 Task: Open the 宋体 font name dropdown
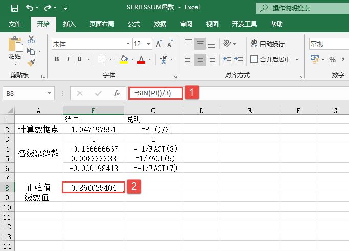tap(128, 44)
